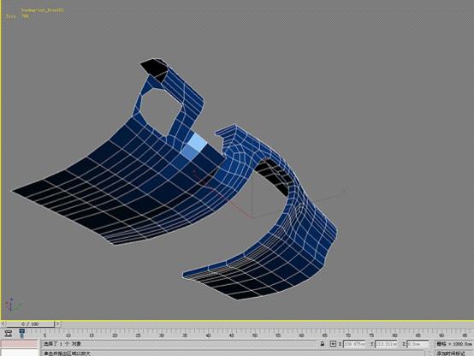Click the status text 选择了 1 个对象
This screenshot has width=474, height=356.
(x=62, y=344)
